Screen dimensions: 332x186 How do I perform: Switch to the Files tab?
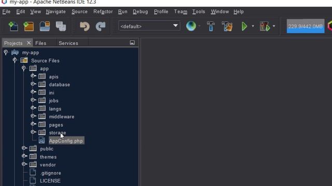point(40,43)
